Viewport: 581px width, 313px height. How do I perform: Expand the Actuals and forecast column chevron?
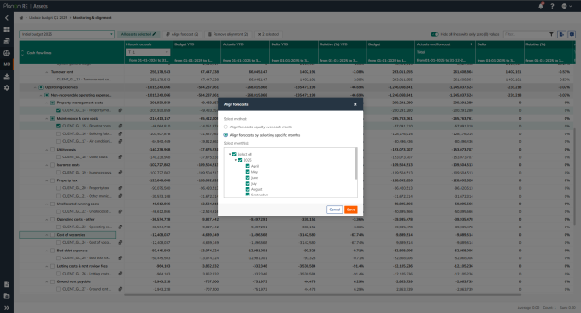tap(472, 44)
